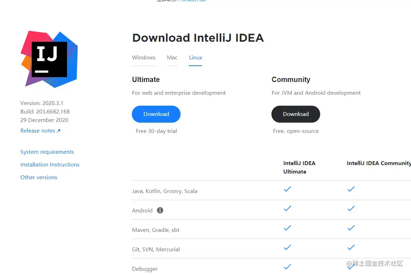Click 'Free 30-day trial' text

[x=156, y=131]
